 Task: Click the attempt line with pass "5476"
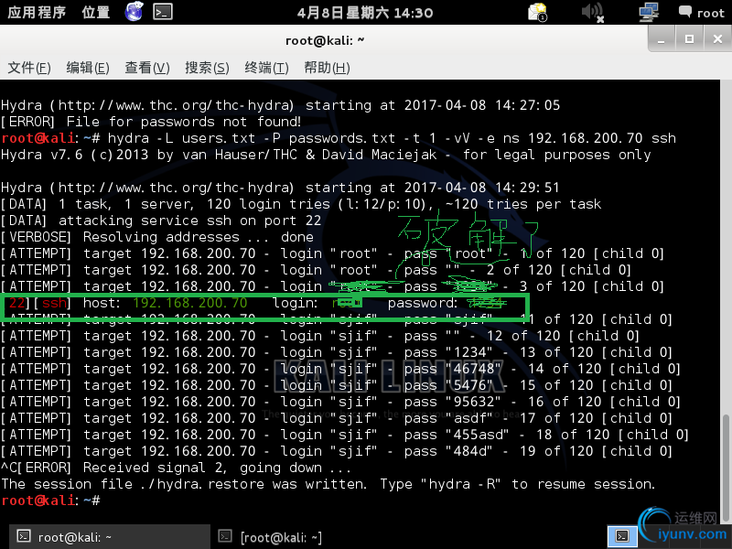[337, 385]
